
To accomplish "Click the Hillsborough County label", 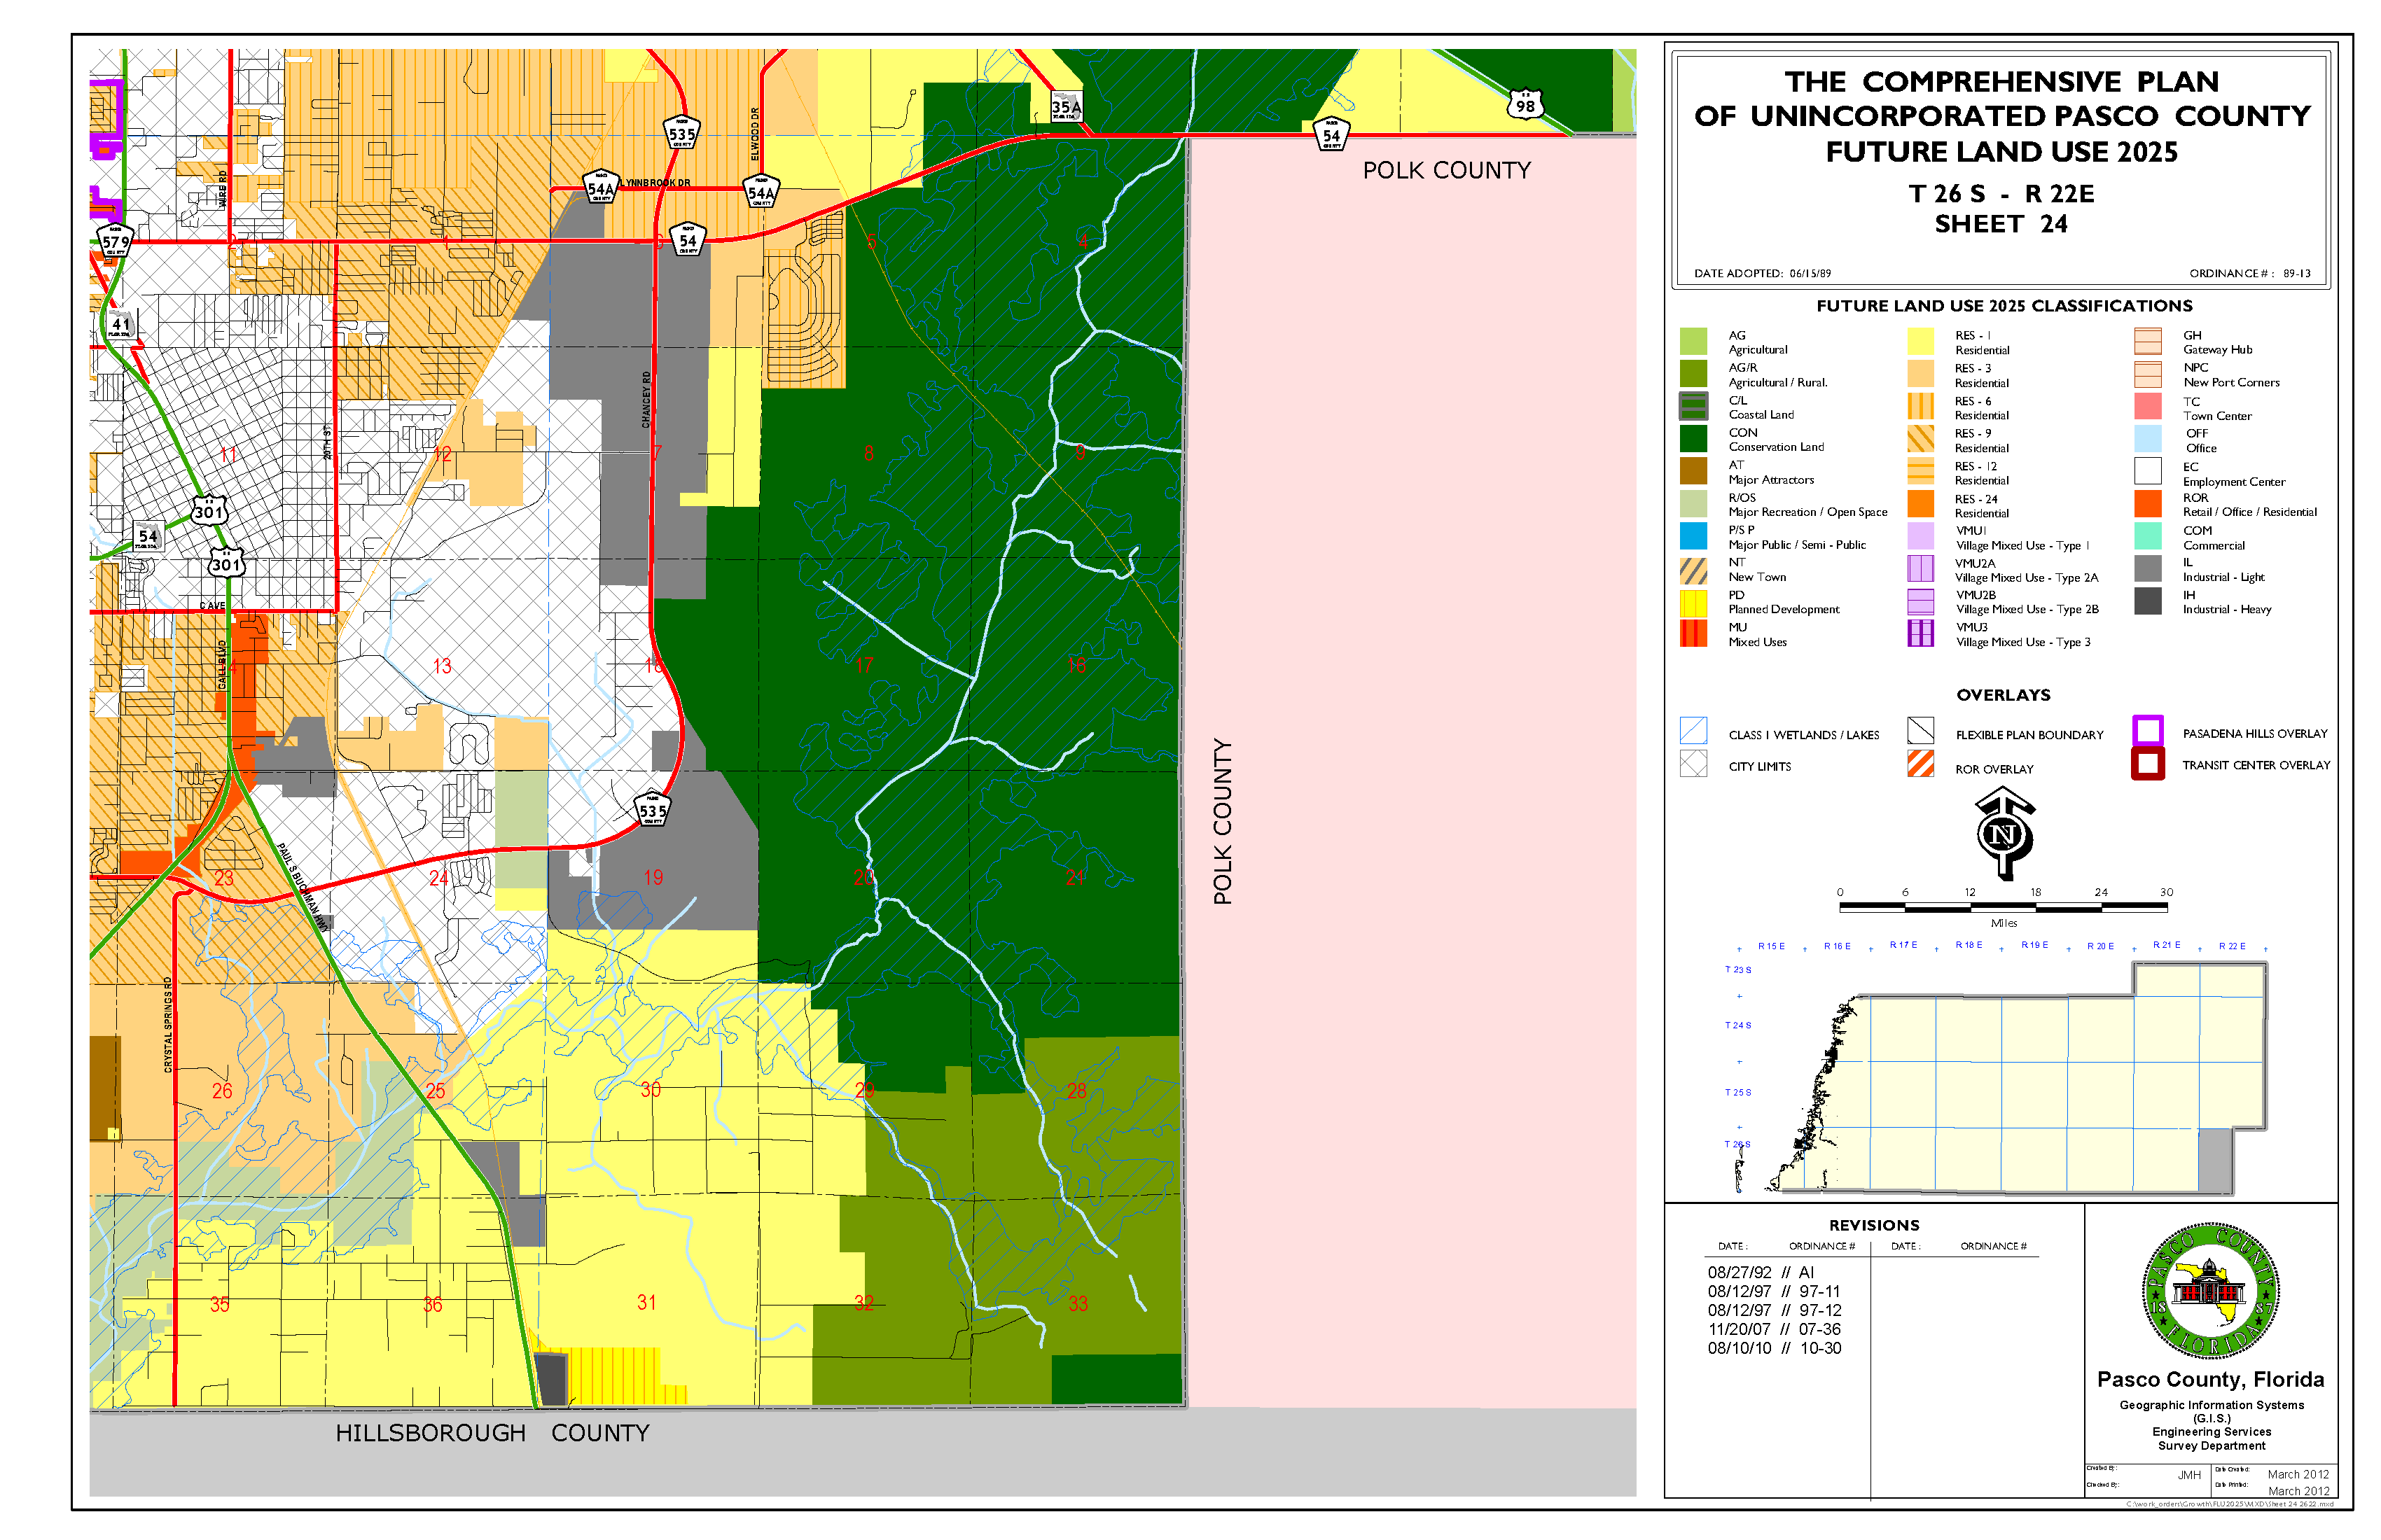I will point(492,1433).
